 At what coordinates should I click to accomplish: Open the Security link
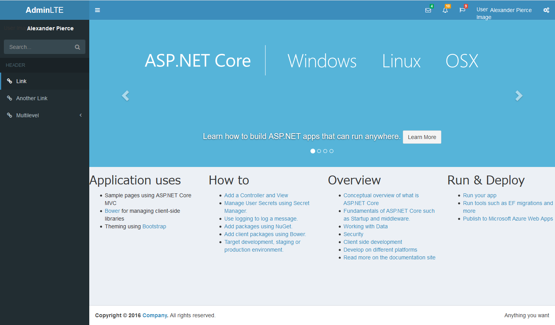(353, 234)
